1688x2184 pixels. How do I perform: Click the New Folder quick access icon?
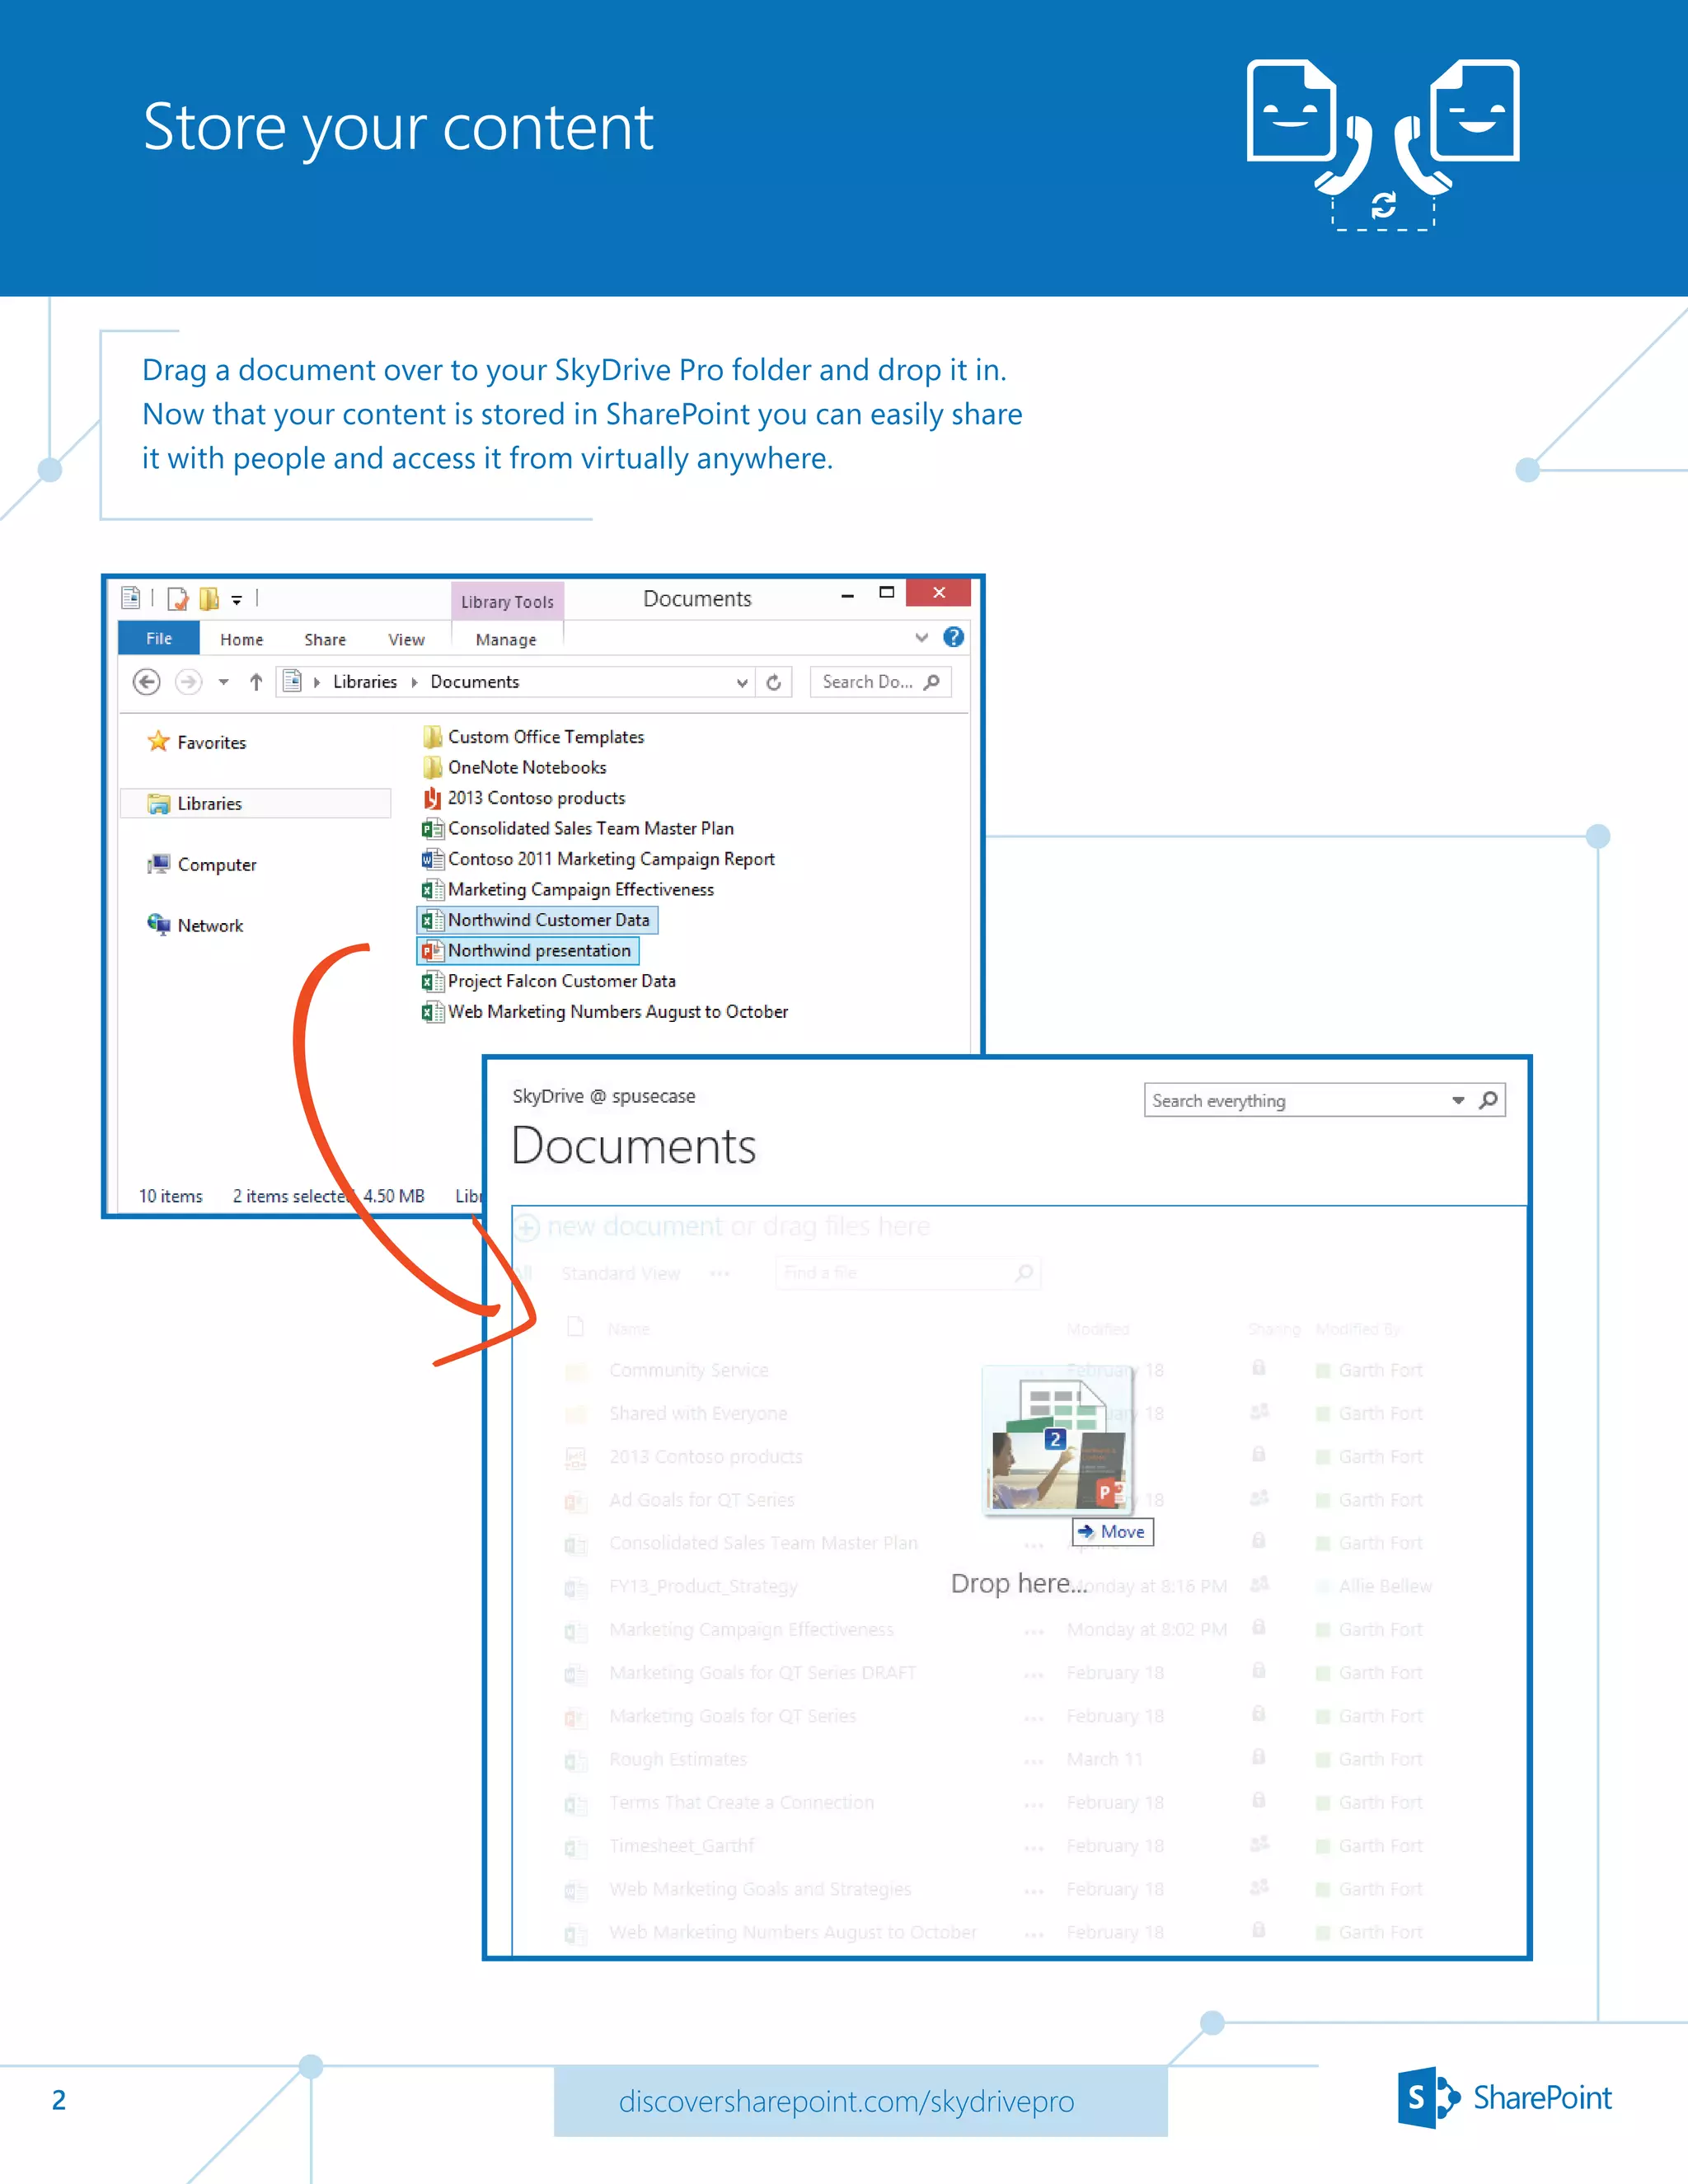point(209,599)
